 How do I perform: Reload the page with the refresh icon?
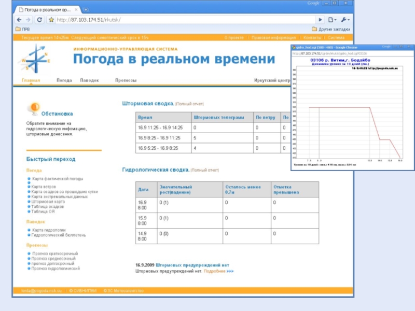[39, 20]
